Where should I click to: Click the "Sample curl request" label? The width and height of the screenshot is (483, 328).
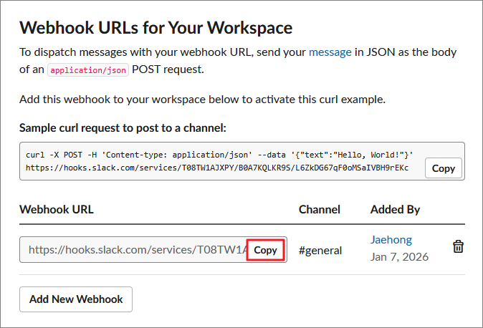123,128
